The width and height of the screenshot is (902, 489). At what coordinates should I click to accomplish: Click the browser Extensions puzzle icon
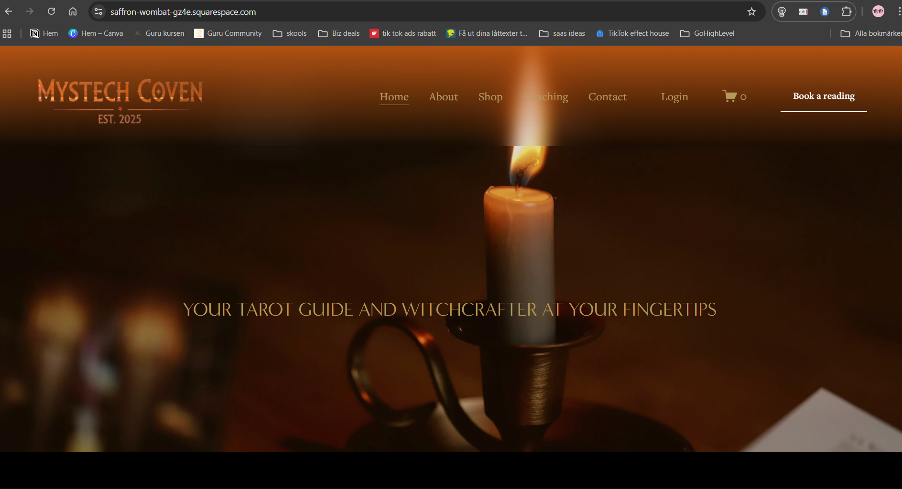pos(847,11)
